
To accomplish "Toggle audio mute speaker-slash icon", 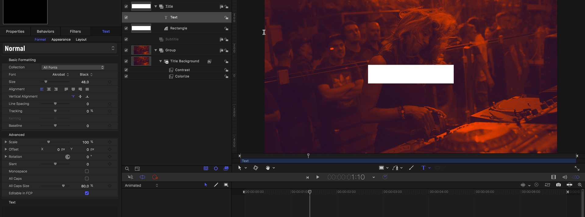I will coord(130,177).
